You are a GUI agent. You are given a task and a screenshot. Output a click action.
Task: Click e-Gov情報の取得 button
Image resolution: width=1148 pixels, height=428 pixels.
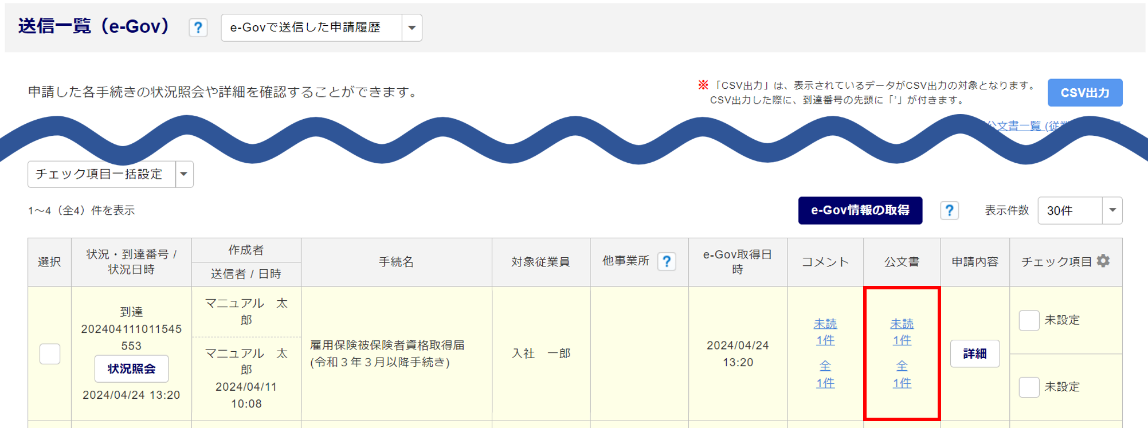(x=860, y=210)
